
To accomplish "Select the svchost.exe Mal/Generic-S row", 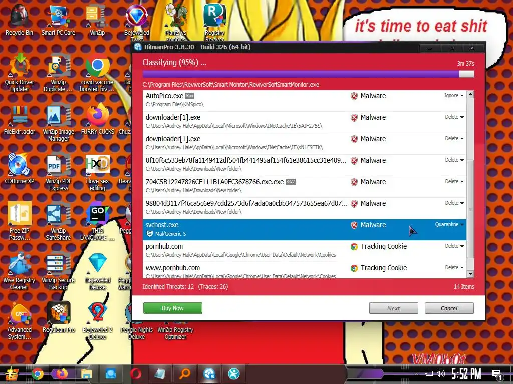I will coord(305,229).
